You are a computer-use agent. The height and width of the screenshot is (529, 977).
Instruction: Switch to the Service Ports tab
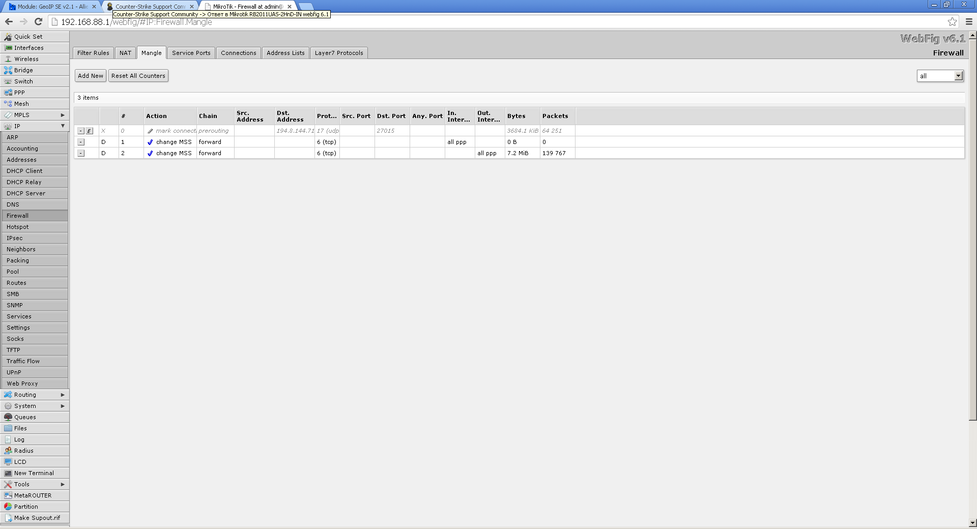coord(191,53)
